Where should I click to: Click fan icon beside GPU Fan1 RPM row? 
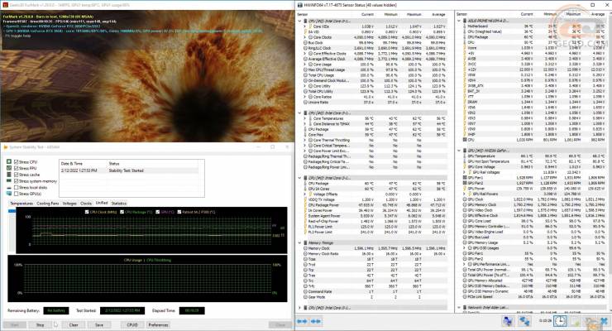[x=465, y=178]
